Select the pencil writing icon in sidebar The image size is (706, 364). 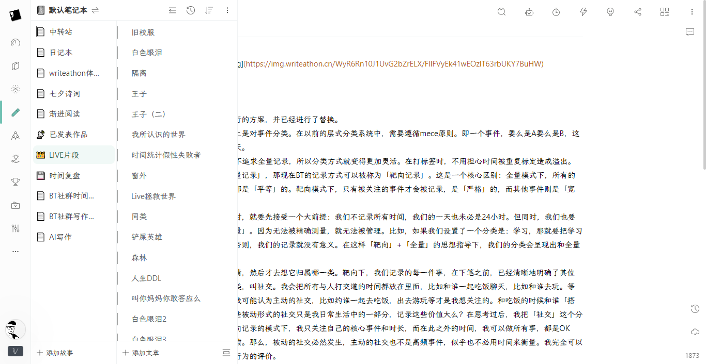coord(16,112)
